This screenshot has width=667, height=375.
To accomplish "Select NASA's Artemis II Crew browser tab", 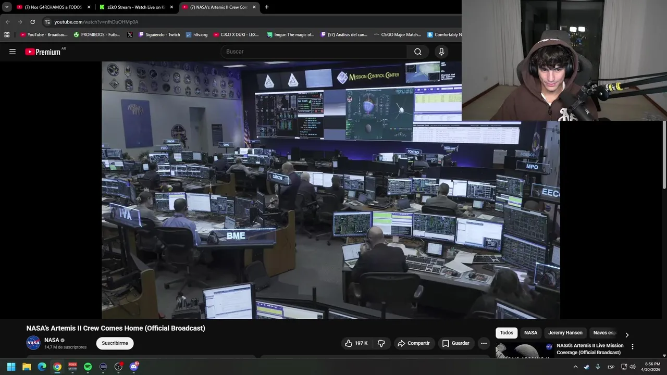I will click(x=219, y=7).
